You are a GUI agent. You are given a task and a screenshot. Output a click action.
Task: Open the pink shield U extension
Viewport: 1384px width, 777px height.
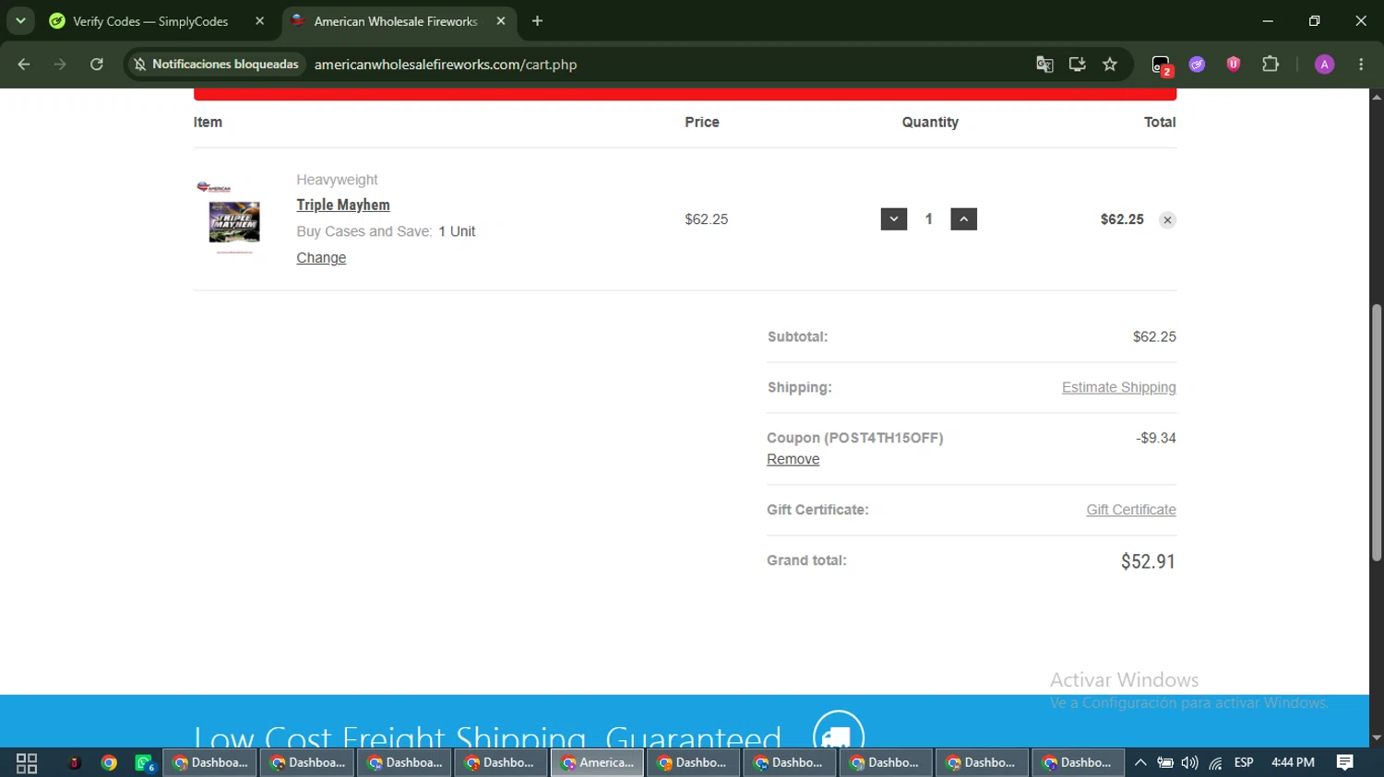1233,65
